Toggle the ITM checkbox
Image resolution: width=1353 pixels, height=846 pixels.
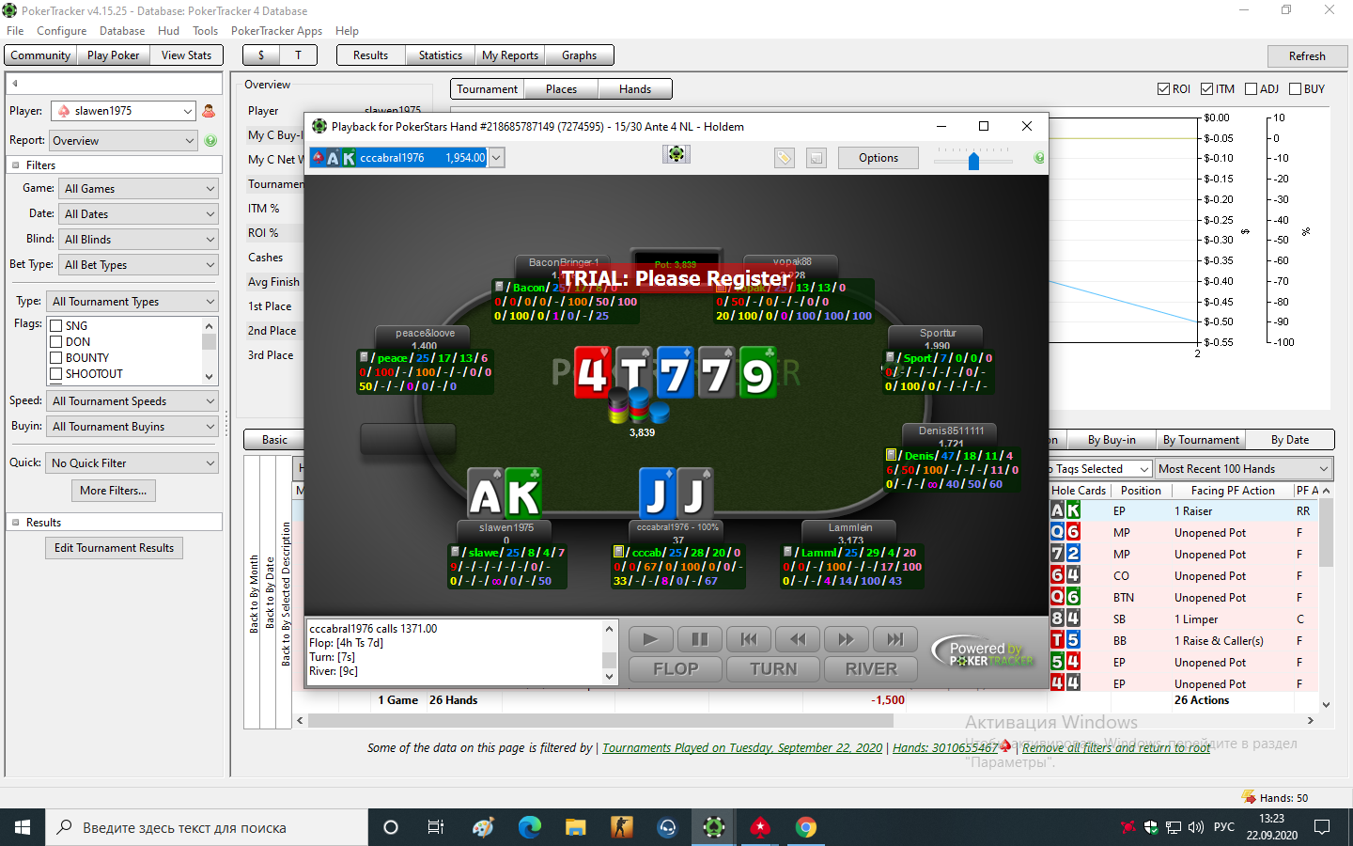coord(1207,89)
